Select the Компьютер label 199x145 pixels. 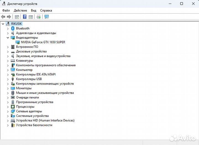pyautogui.click(x=24, y=70)
